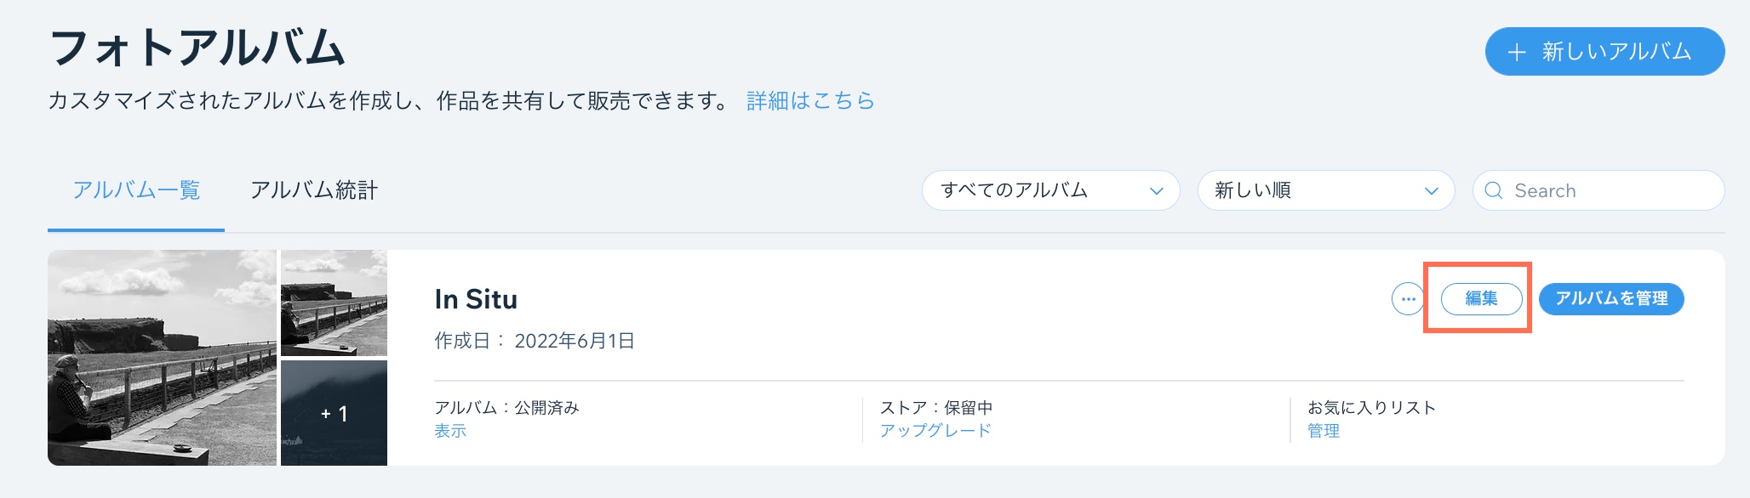This screenshot has width=1750, height=498.
Task: Focus the Search input field
Action: [x=1598, y=190]
